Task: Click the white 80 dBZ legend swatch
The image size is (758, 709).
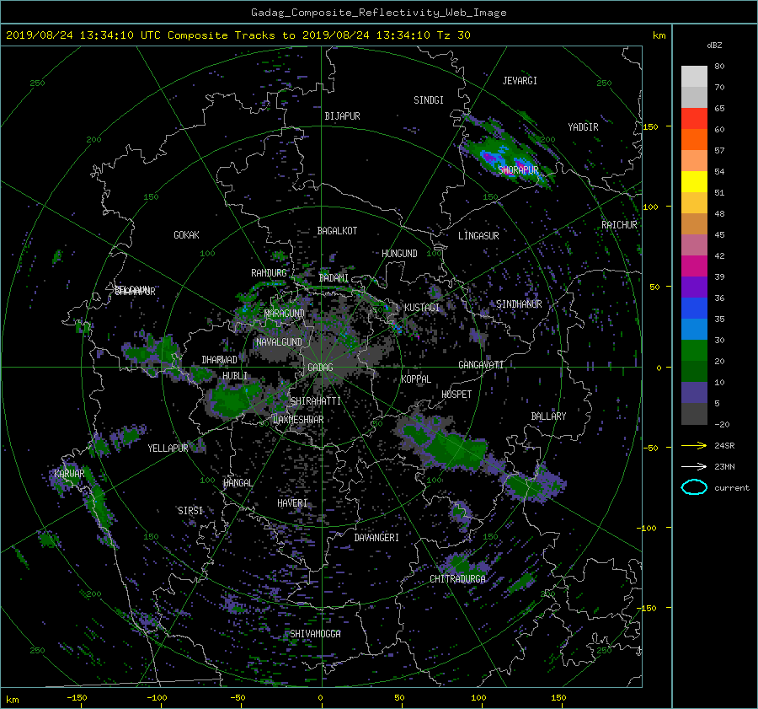Action: [694, 76]
